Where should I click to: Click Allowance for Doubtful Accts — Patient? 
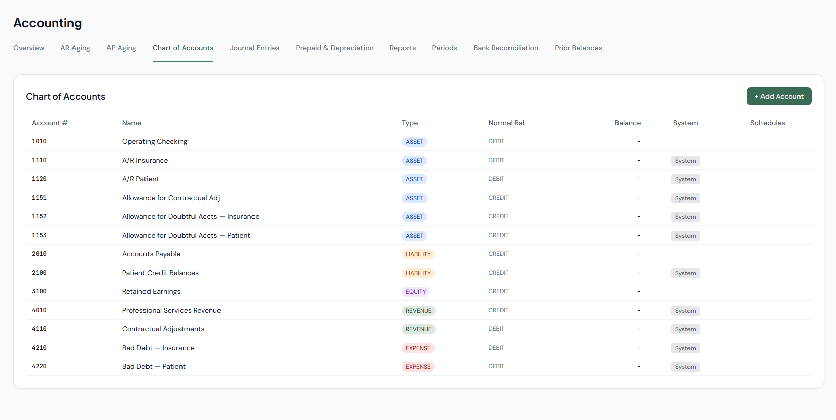(x=186, y=235)
